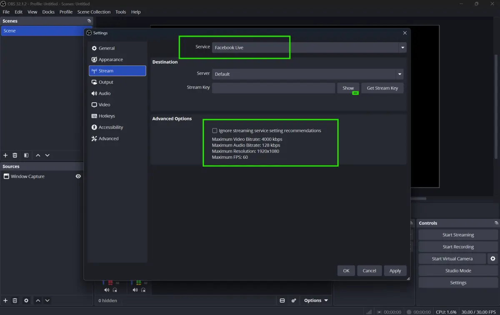Open advanced audio properties gears icon
The width and height of the screenshot is (500, 315).
pyautogui.click(x=294, y=300)
